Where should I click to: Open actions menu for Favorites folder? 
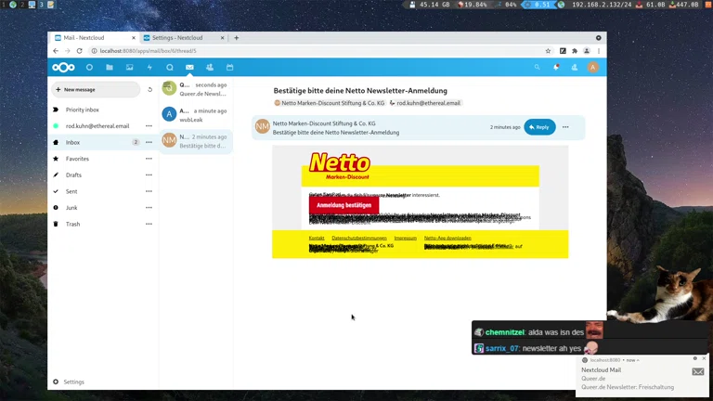149,159
